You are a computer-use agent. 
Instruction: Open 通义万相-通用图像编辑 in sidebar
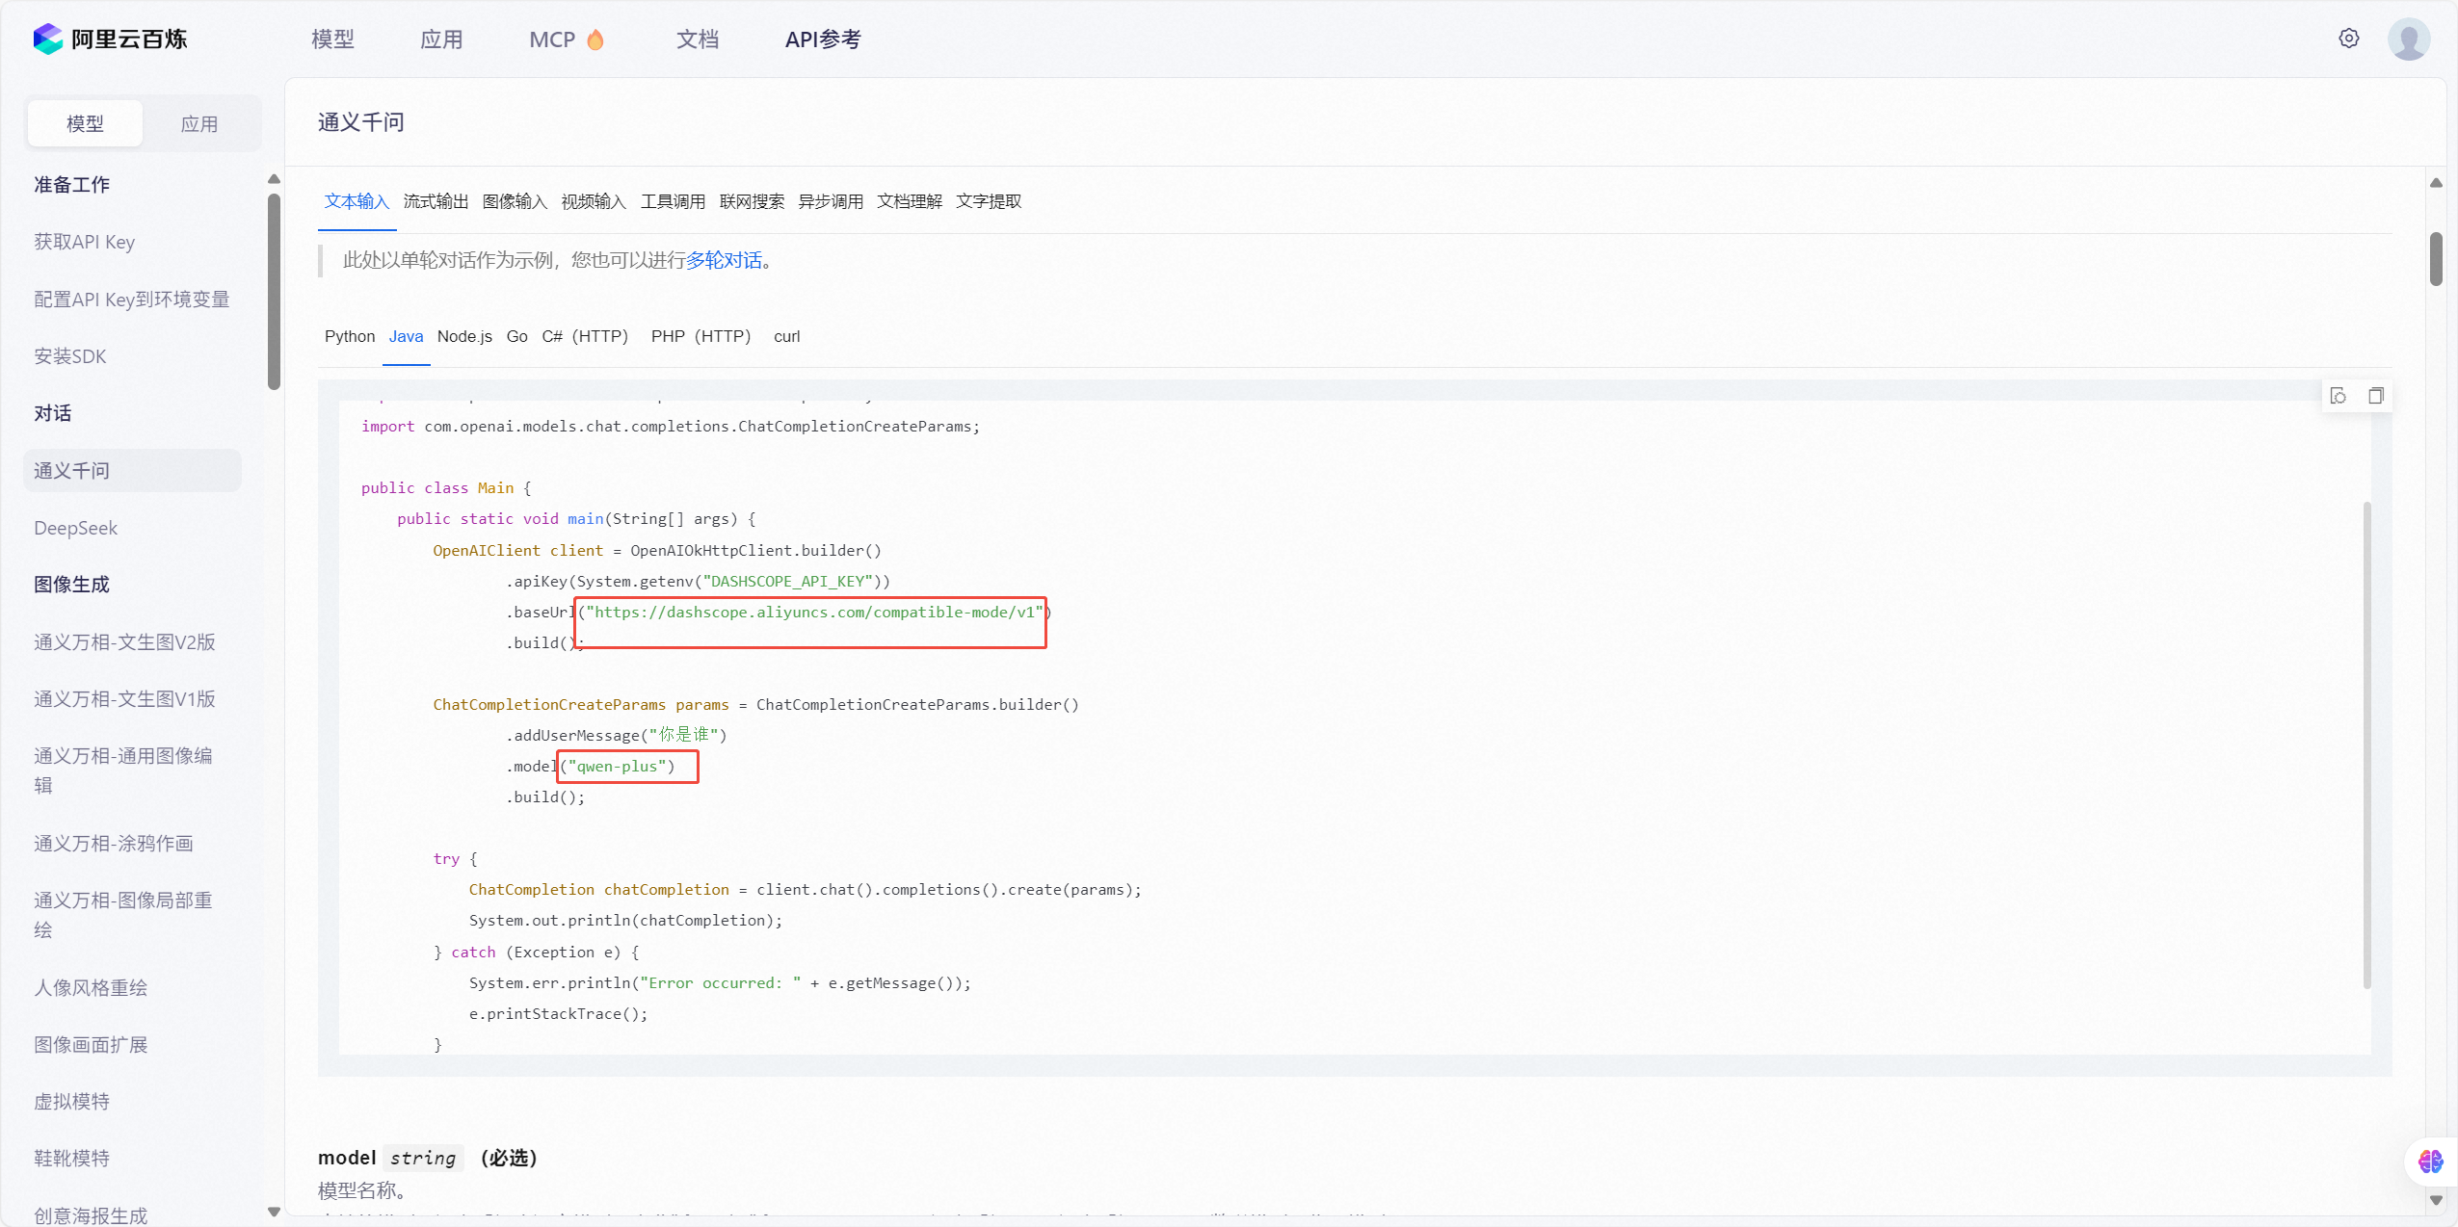[x=123, y=770]
